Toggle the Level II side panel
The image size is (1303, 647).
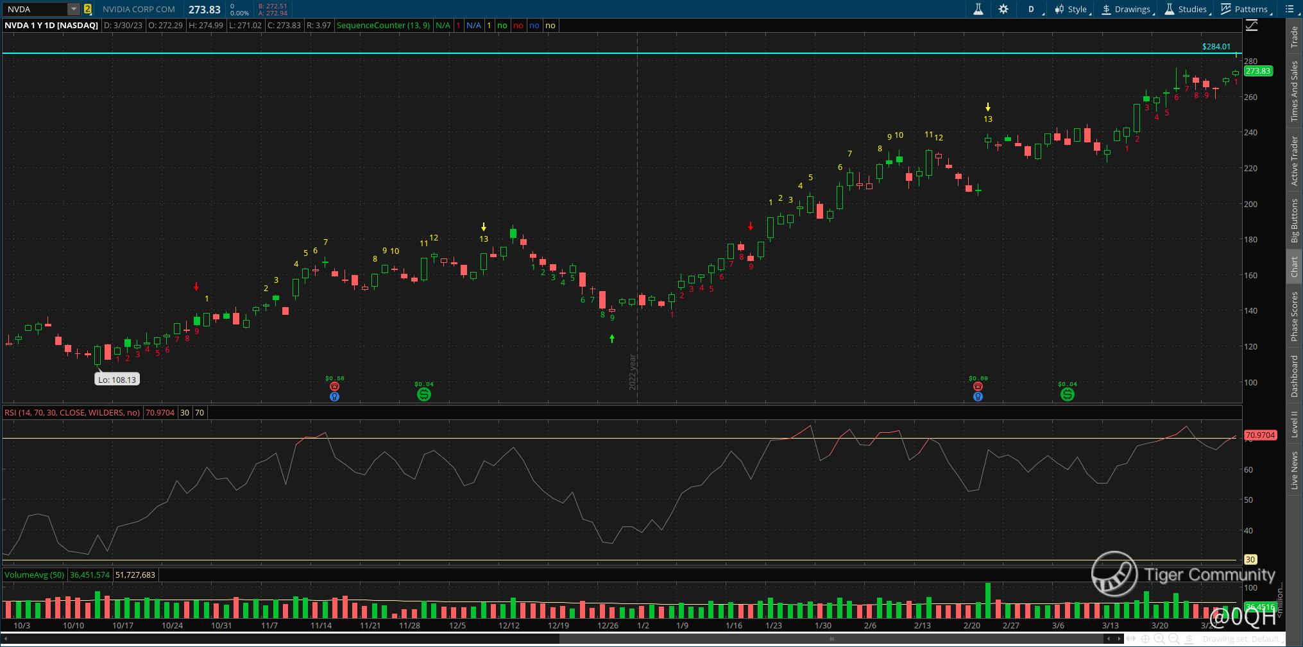[1294, 424]
